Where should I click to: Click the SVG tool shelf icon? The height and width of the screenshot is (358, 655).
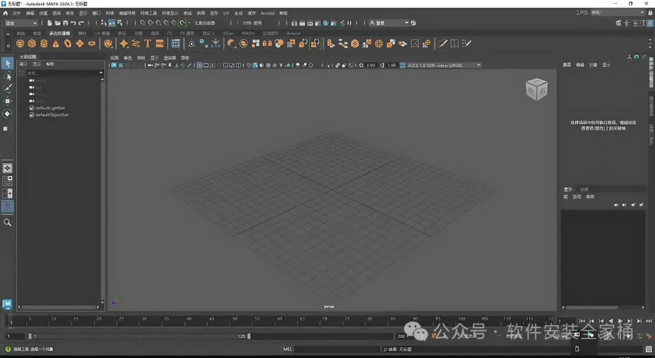[160, 44]
